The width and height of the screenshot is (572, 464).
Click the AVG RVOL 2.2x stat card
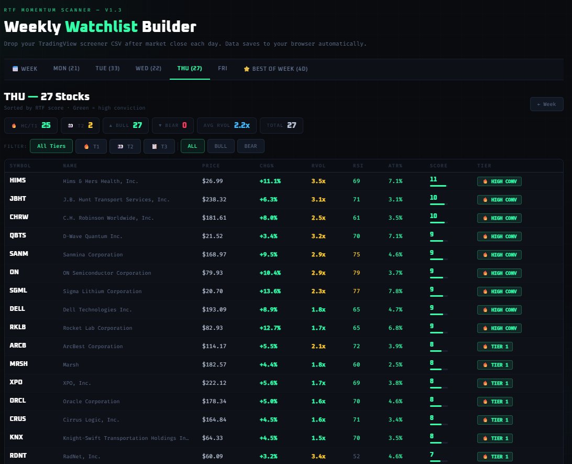click(x=226, y=126)
